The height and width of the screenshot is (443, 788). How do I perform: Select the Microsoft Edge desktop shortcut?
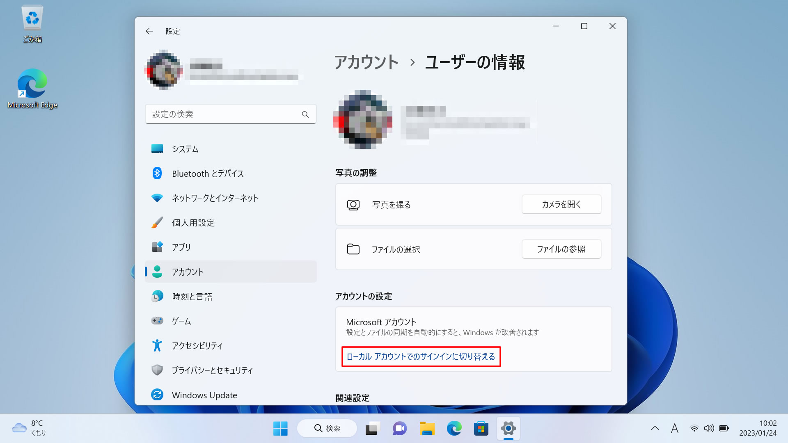(x=32, y=89)
